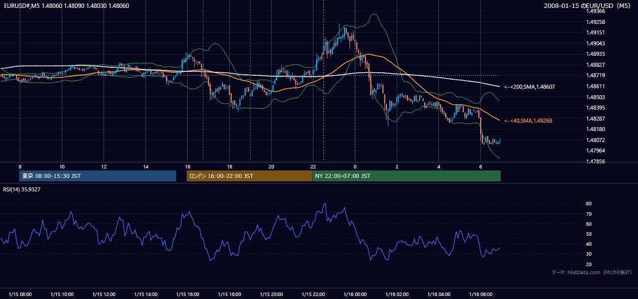Click the 1/16 02:00 time axis label
The height and width of the screenshot is (299, 638).
pyautogui.click(x=397, y=294)
